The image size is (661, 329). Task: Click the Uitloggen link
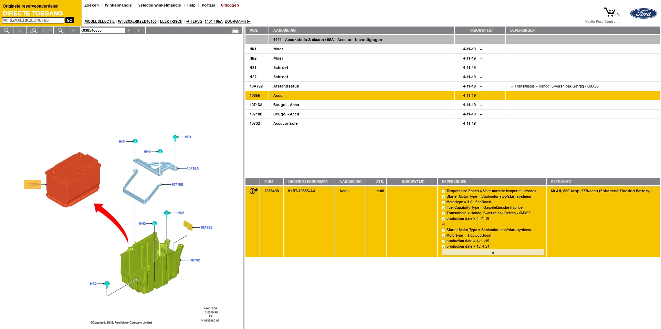(230, 5)
